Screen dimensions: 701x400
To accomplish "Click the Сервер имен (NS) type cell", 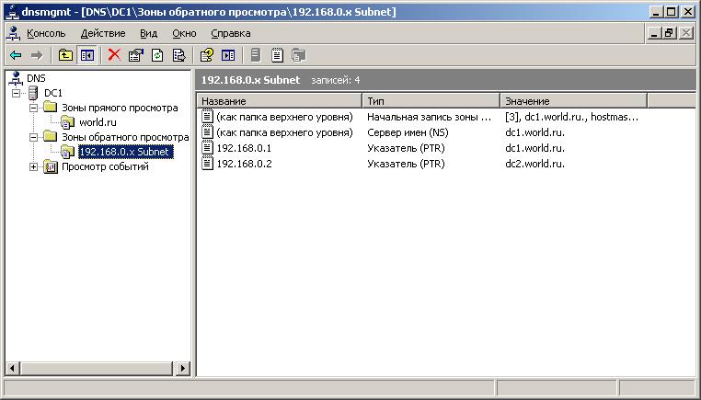I will (408, 132).
